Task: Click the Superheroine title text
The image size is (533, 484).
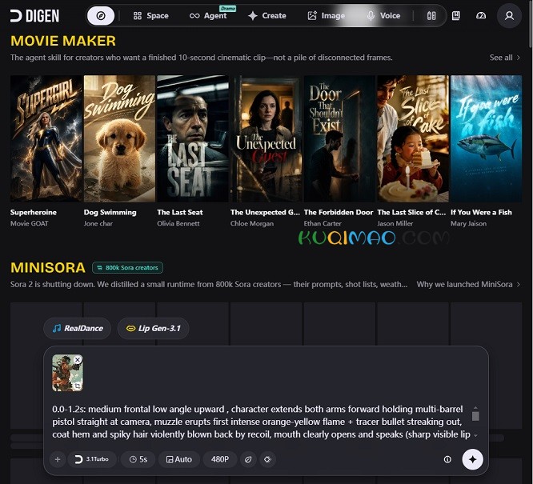Action: (x=34, y=212)
